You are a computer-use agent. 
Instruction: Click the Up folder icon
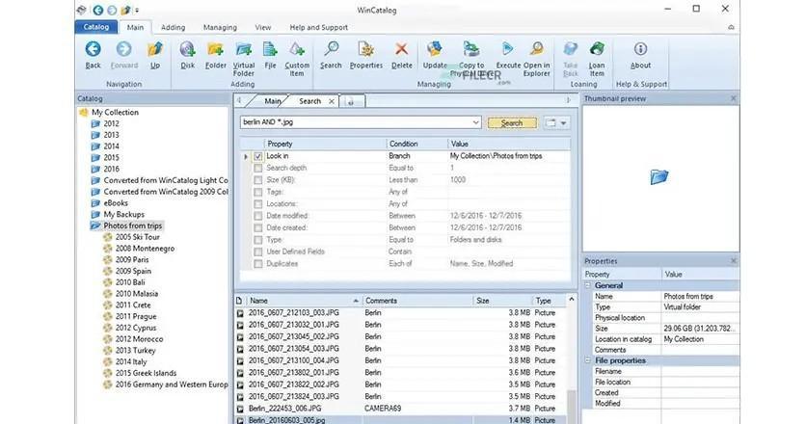pos(154,49)
